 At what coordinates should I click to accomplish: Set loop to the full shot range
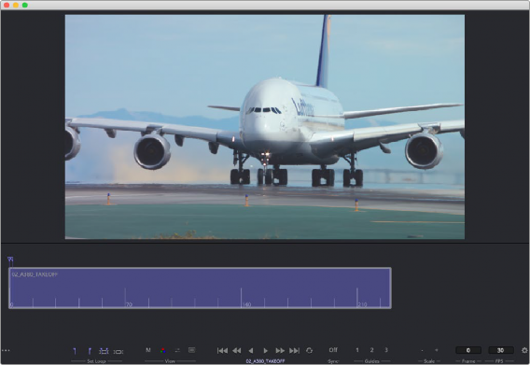(x=104, y=351)
